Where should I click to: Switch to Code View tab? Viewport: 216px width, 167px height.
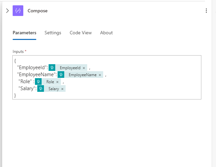point(81,33)
